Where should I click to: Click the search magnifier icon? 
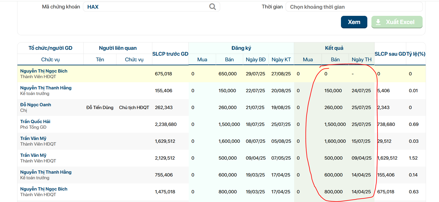point(212,7)
